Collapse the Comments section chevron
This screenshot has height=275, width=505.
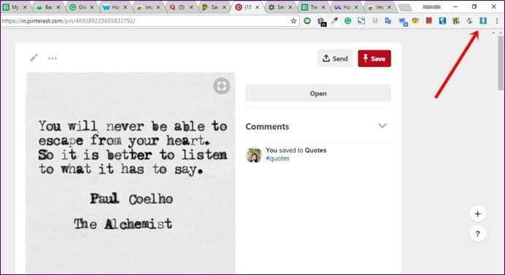[382, 126]
